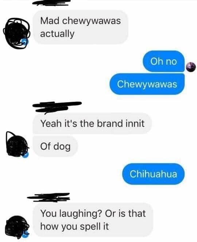Tap the blue status badge on the top avatar
197x242 pixels.
25,42
